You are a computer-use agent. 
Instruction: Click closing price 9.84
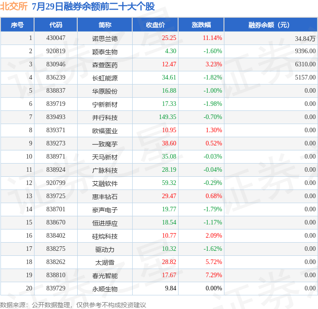[170, 289]
